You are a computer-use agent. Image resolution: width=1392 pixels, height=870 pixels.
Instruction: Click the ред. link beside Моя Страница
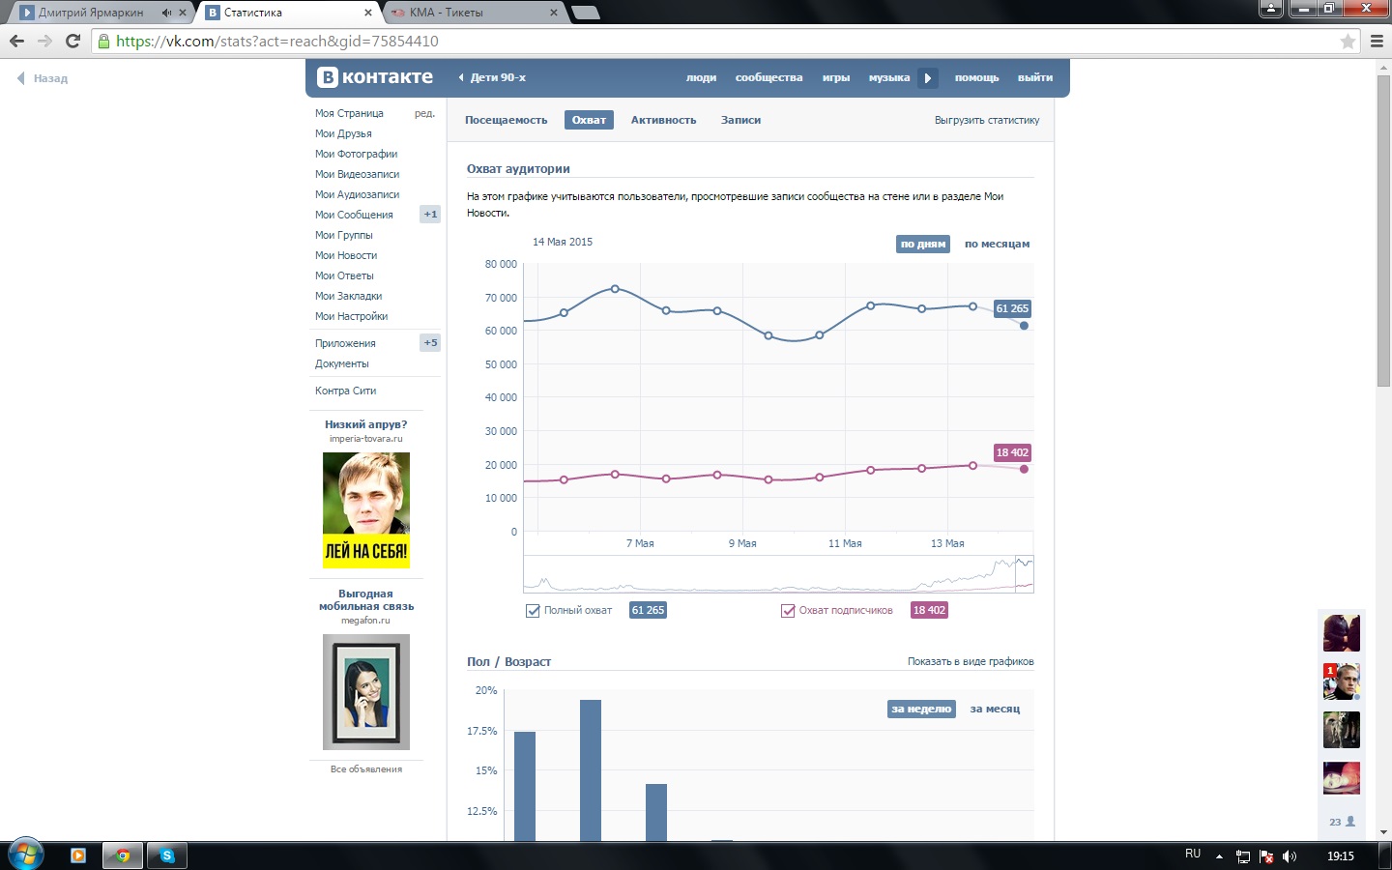tap(424, 114)
